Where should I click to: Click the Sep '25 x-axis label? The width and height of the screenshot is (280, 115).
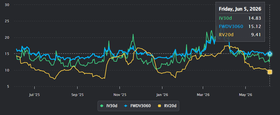[77, 95]
